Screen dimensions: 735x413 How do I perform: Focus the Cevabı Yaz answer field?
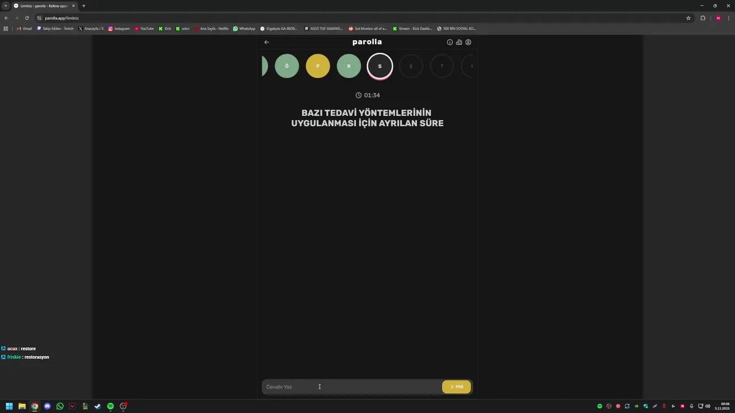[x=351, y=387]
